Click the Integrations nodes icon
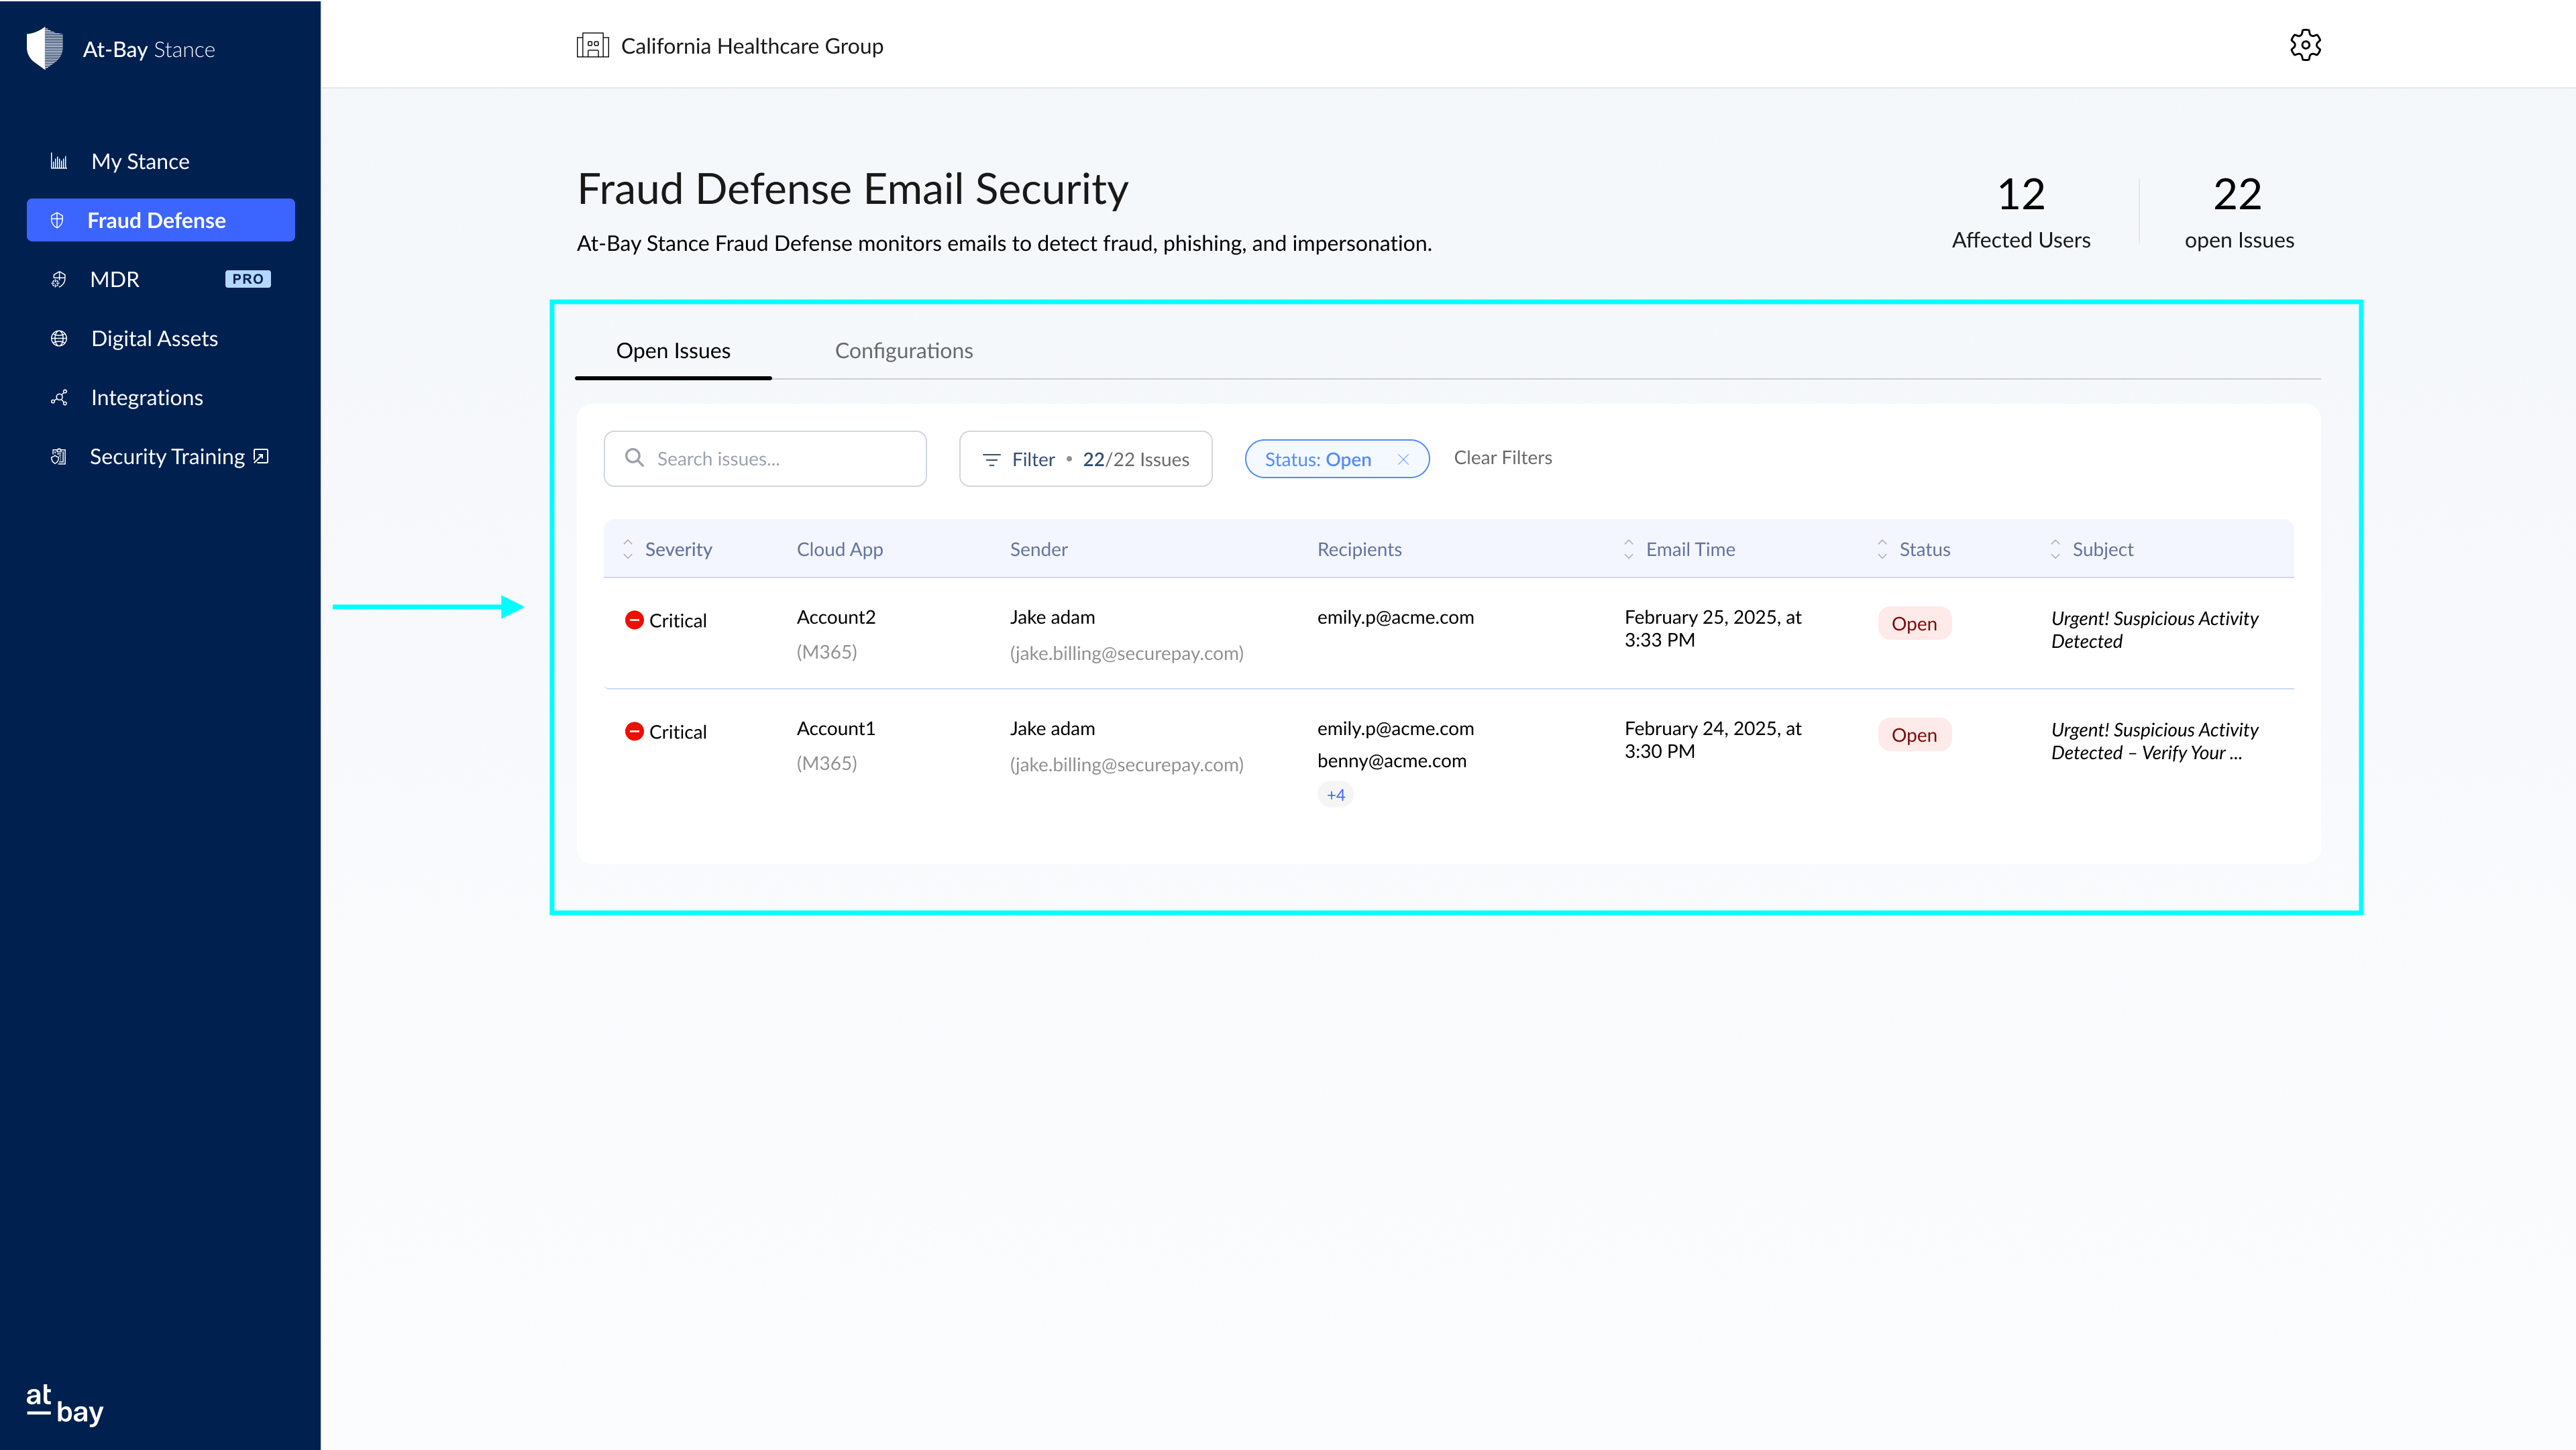The image size is (2576, 1450). [x=59, y=398]
